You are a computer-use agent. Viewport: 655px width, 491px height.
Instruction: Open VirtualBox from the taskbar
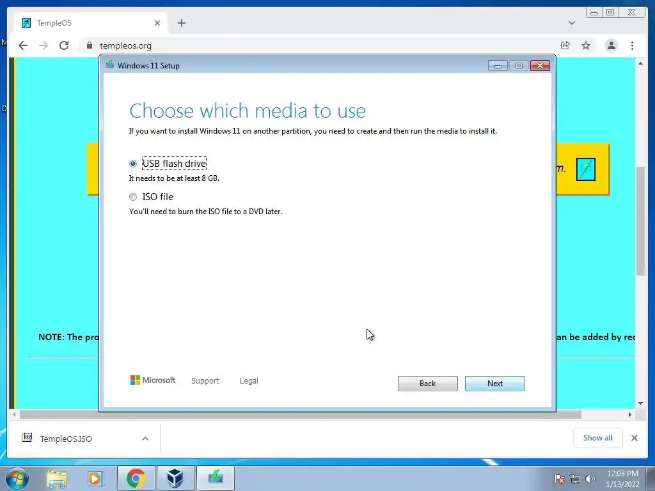coord(175,478)
